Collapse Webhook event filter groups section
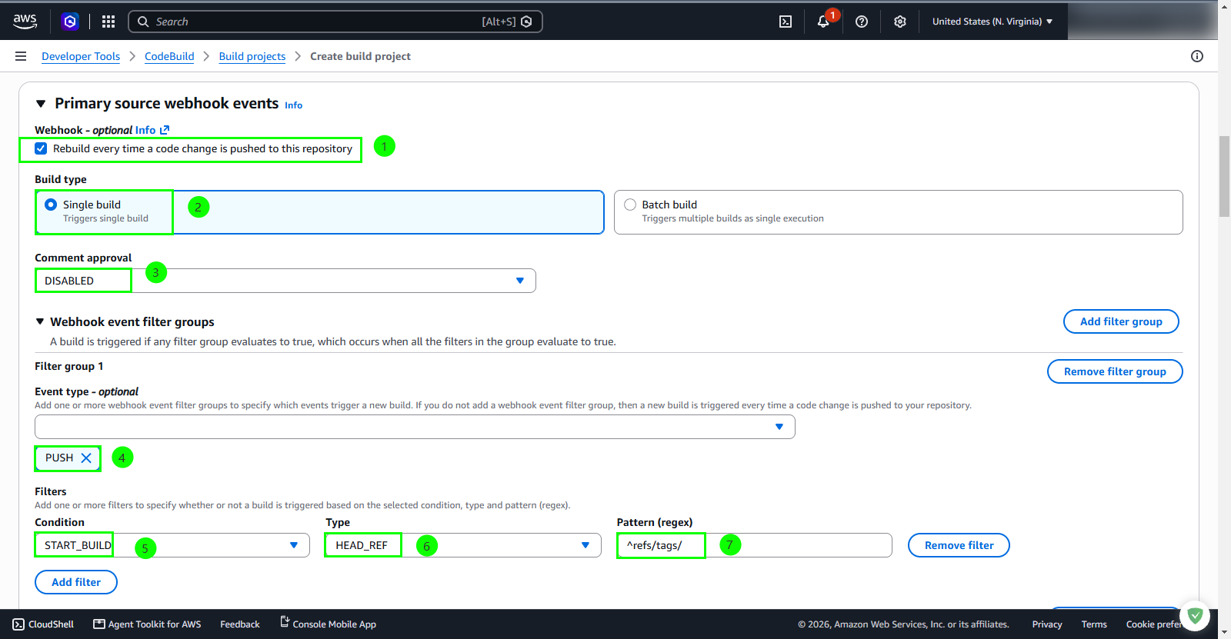The height and width of the screenshot is (639, 1231). 40,321
